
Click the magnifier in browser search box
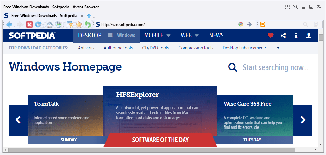(x=305, y=25)
